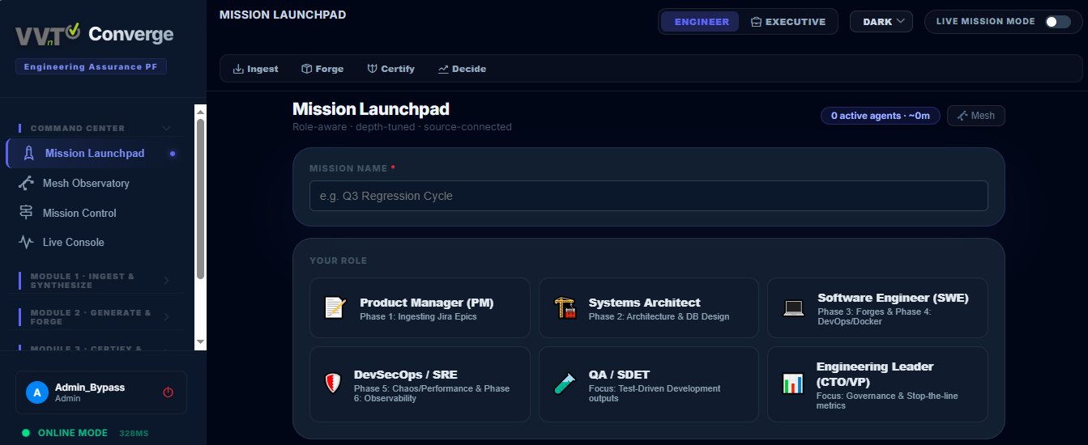Click the 0 active agents badge
Image resolution: width=1088 pixels, height=445 pixels.
point(881,116)
